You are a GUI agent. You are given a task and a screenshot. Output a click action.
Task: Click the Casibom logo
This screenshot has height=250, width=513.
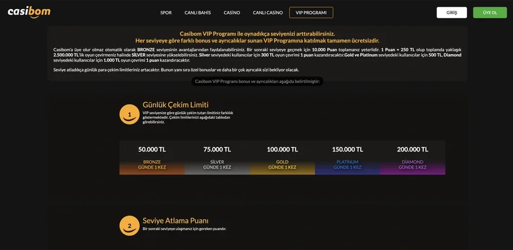pyautogui.click(x=29, y=12)
